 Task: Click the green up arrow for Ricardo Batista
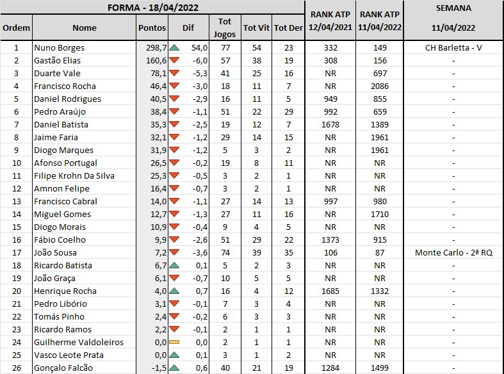coord(174,265)
